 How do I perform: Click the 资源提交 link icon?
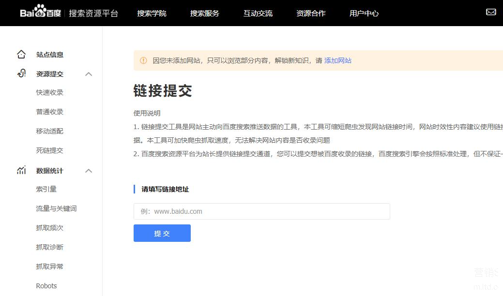pos(21,74)
